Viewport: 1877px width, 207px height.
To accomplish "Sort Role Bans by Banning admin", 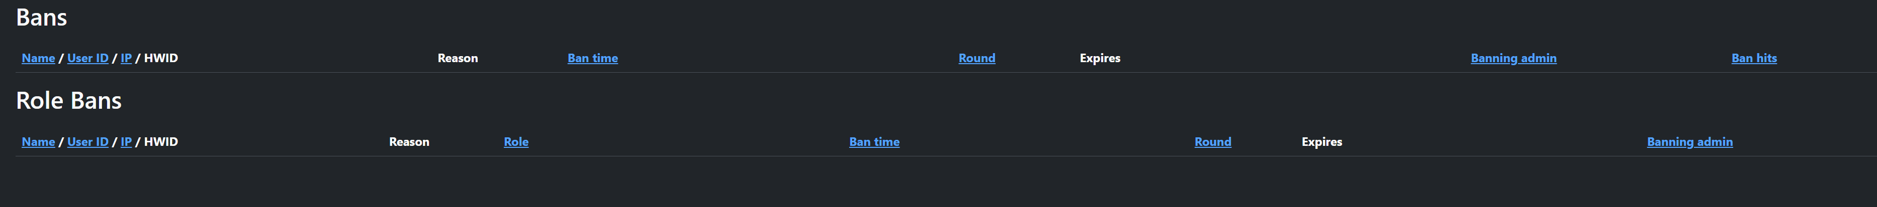I will 1690,142.
